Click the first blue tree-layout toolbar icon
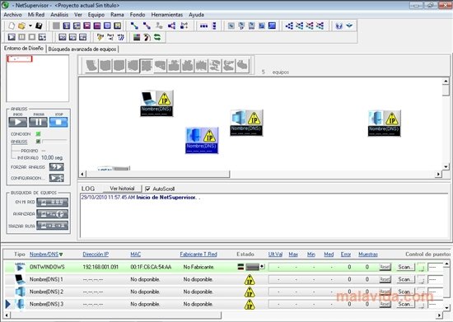 click(x=289, y=26)
